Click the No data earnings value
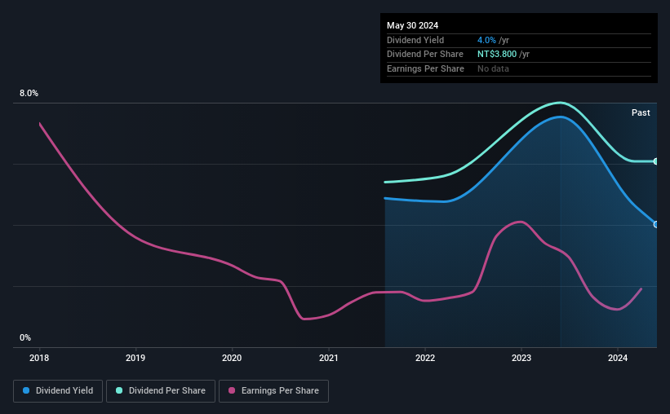This screenshot has width=670, height=414. click(x=493, y=68)
